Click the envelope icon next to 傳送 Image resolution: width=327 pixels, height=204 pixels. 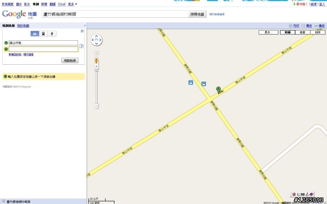(x=303, y=26)
